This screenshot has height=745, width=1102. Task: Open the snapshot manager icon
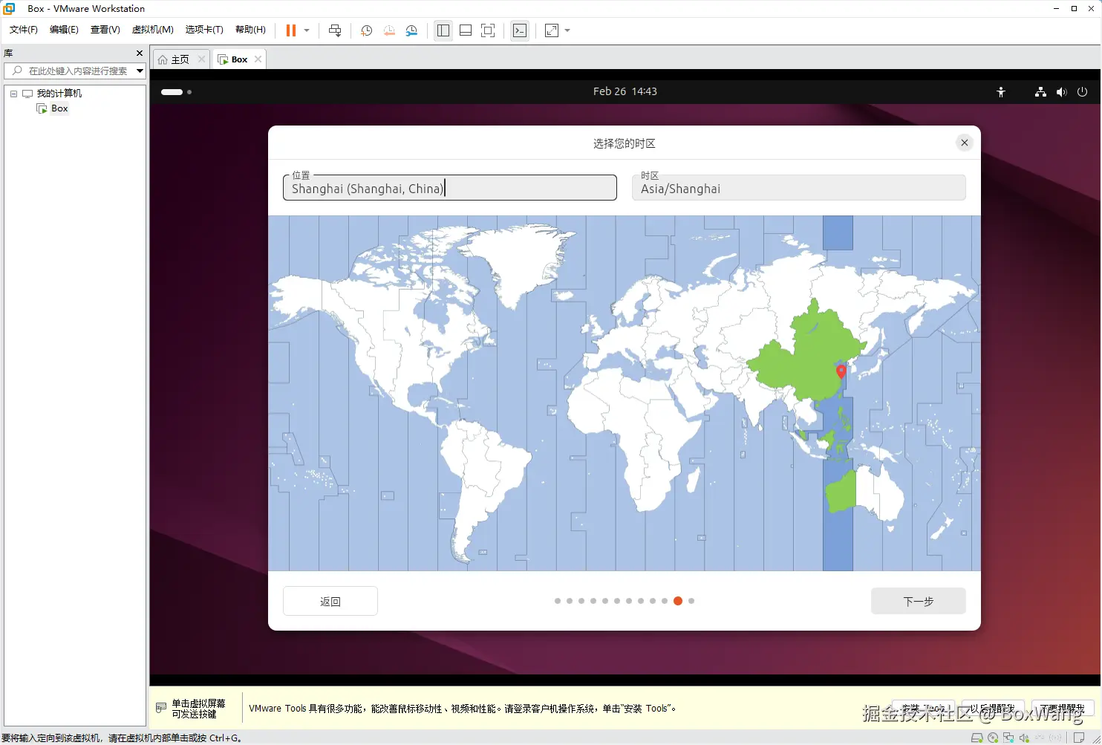(x=411, y=30)
